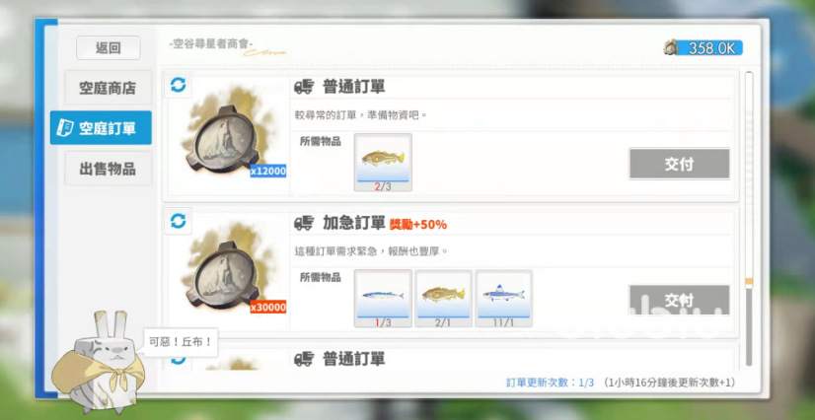Click the truck icon beside first 普通訂單

point(304,88)
